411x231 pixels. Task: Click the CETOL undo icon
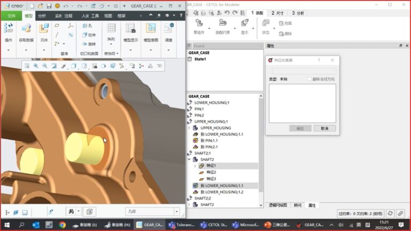(227, 13)
